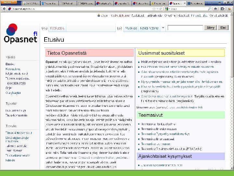
Task: Open the first Ajankohtaiset kysymykset link
Action: point(162,165)
